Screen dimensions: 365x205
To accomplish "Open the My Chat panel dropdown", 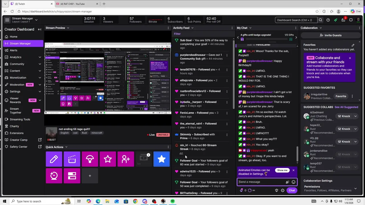I will 250,28.
